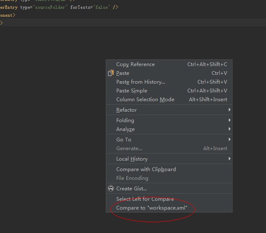Click the Paste clipboard icon

point(111,73)
